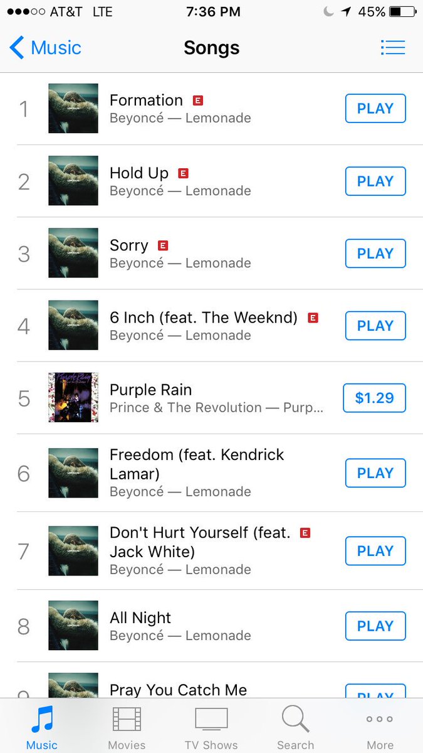Play the song Formation
Screen dimensions: 423x753
pos(375,109)
